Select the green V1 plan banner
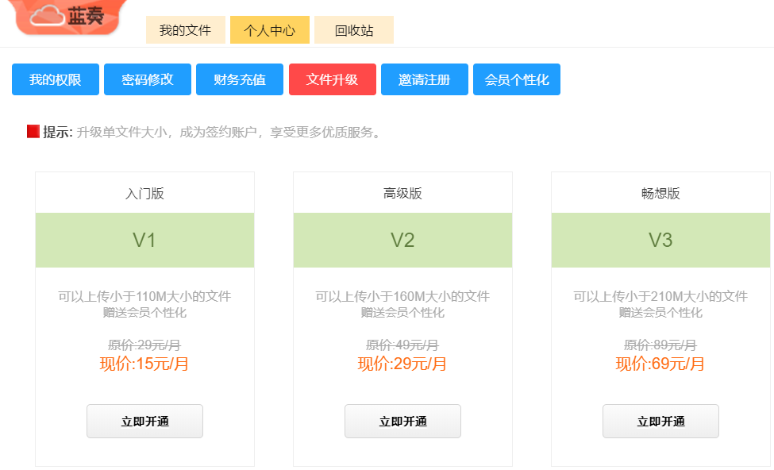 pyautogui.click(x=144, y=240)
